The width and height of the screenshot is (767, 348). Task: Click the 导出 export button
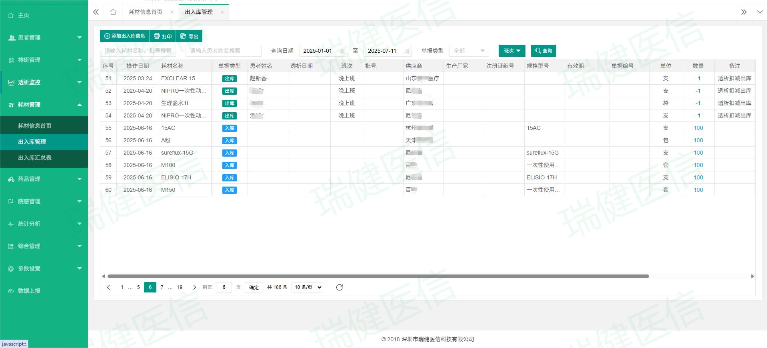click(189, 36)
